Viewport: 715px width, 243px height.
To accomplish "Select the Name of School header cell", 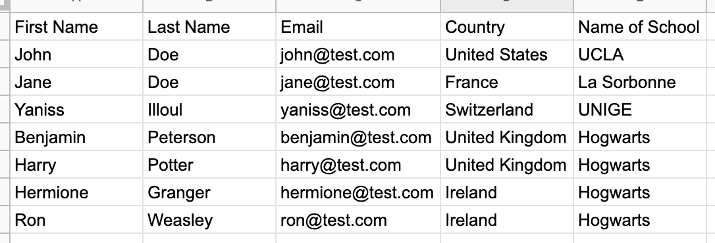I will (x=639, y=27).
